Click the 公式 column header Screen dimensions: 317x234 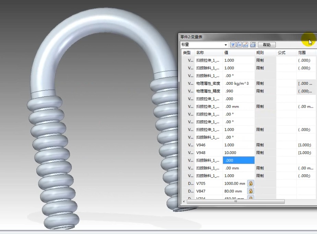click(x=282, y=52)
